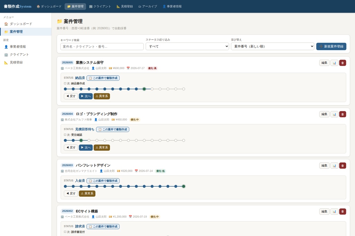Click the 書類作成System logo

[17, 6]
